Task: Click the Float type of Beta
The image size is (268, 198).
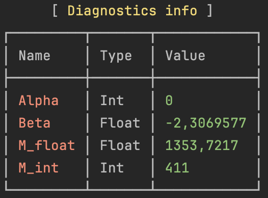Action: coord(120,123)
